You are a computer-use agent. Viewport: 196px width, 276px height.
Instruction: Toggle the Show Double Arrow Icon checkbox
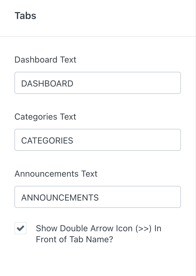21,228
